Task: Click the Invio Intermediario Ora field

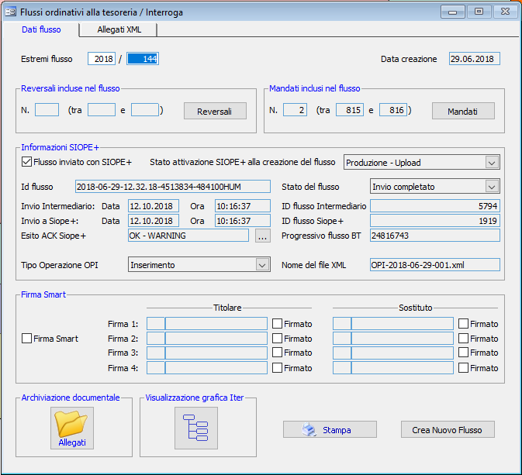Action: coord(243,206)
